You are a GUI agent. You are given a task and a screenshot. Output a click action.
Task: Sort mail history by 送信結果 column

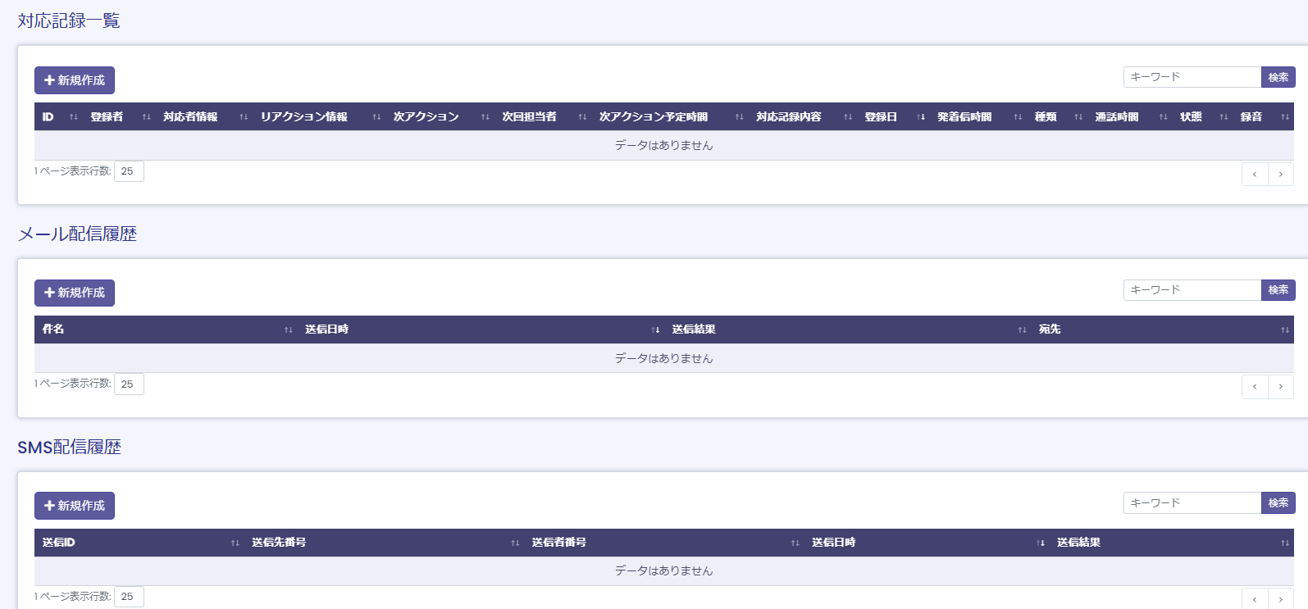click(694, 329)
